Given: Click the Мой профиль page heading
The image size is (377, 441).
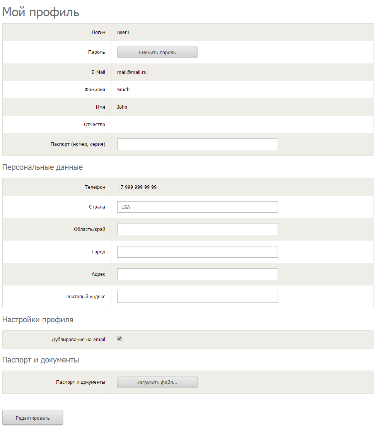Looking at the screenshot, I should pyautogui.click(x=41, y=12).
